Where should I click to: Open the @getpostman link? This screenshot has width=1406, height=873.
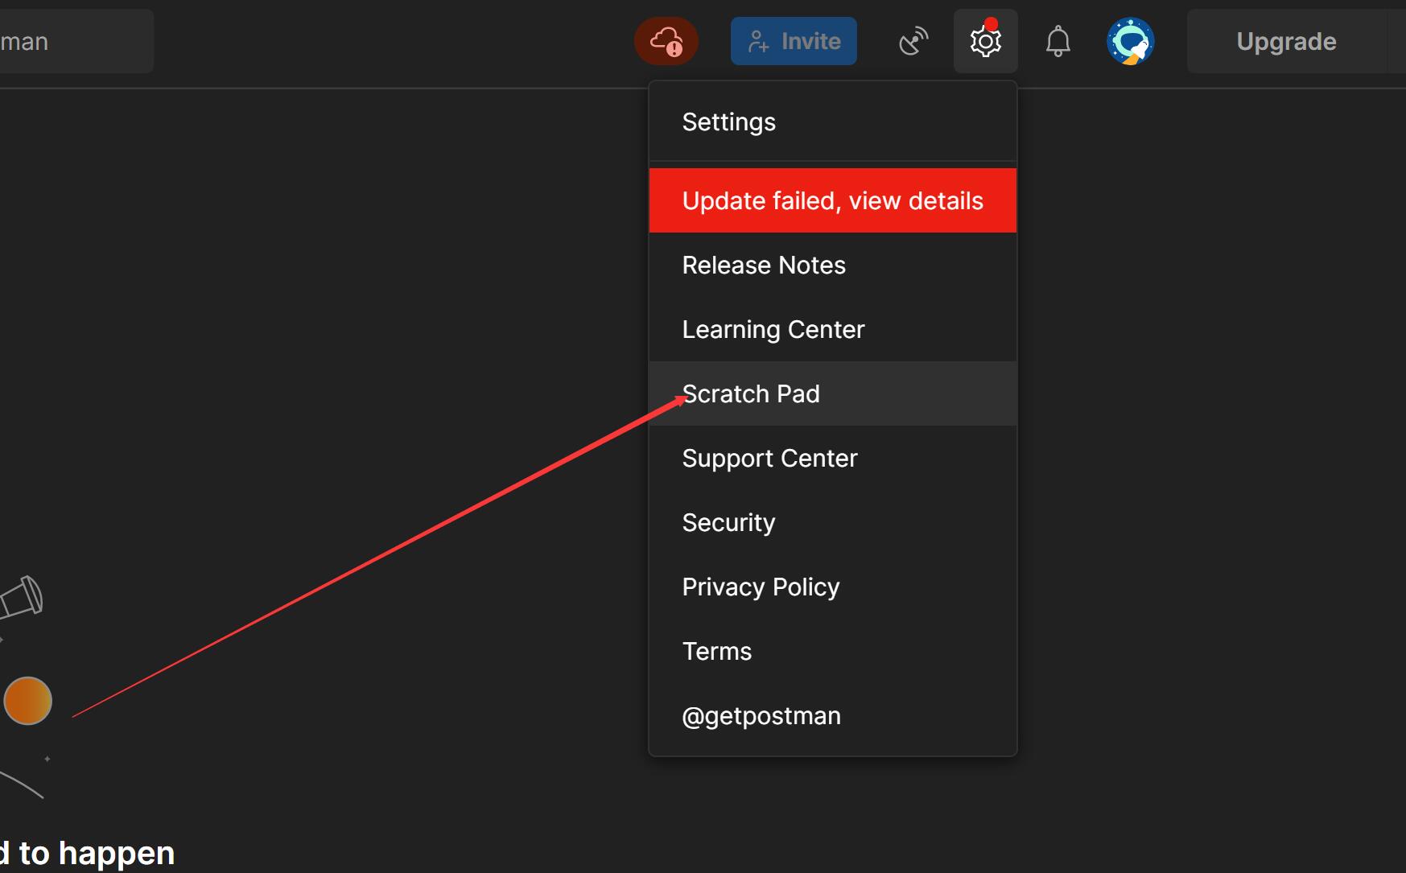click(761, 716)
